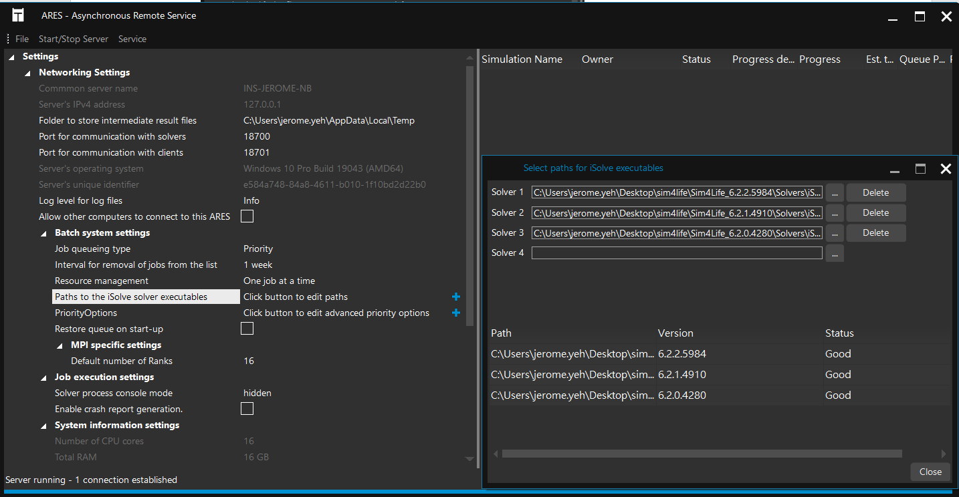Enable Allow other computers to connect checkbox

pos(247,216)
